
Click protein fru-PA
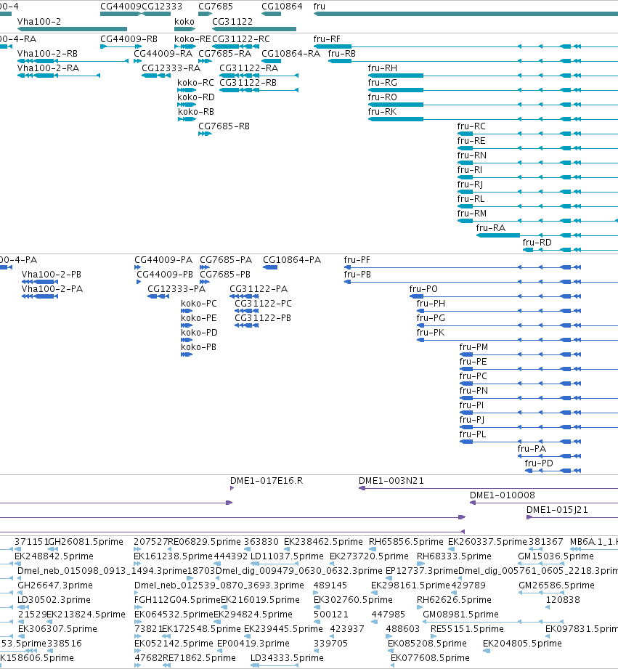(x=532, y=448)
